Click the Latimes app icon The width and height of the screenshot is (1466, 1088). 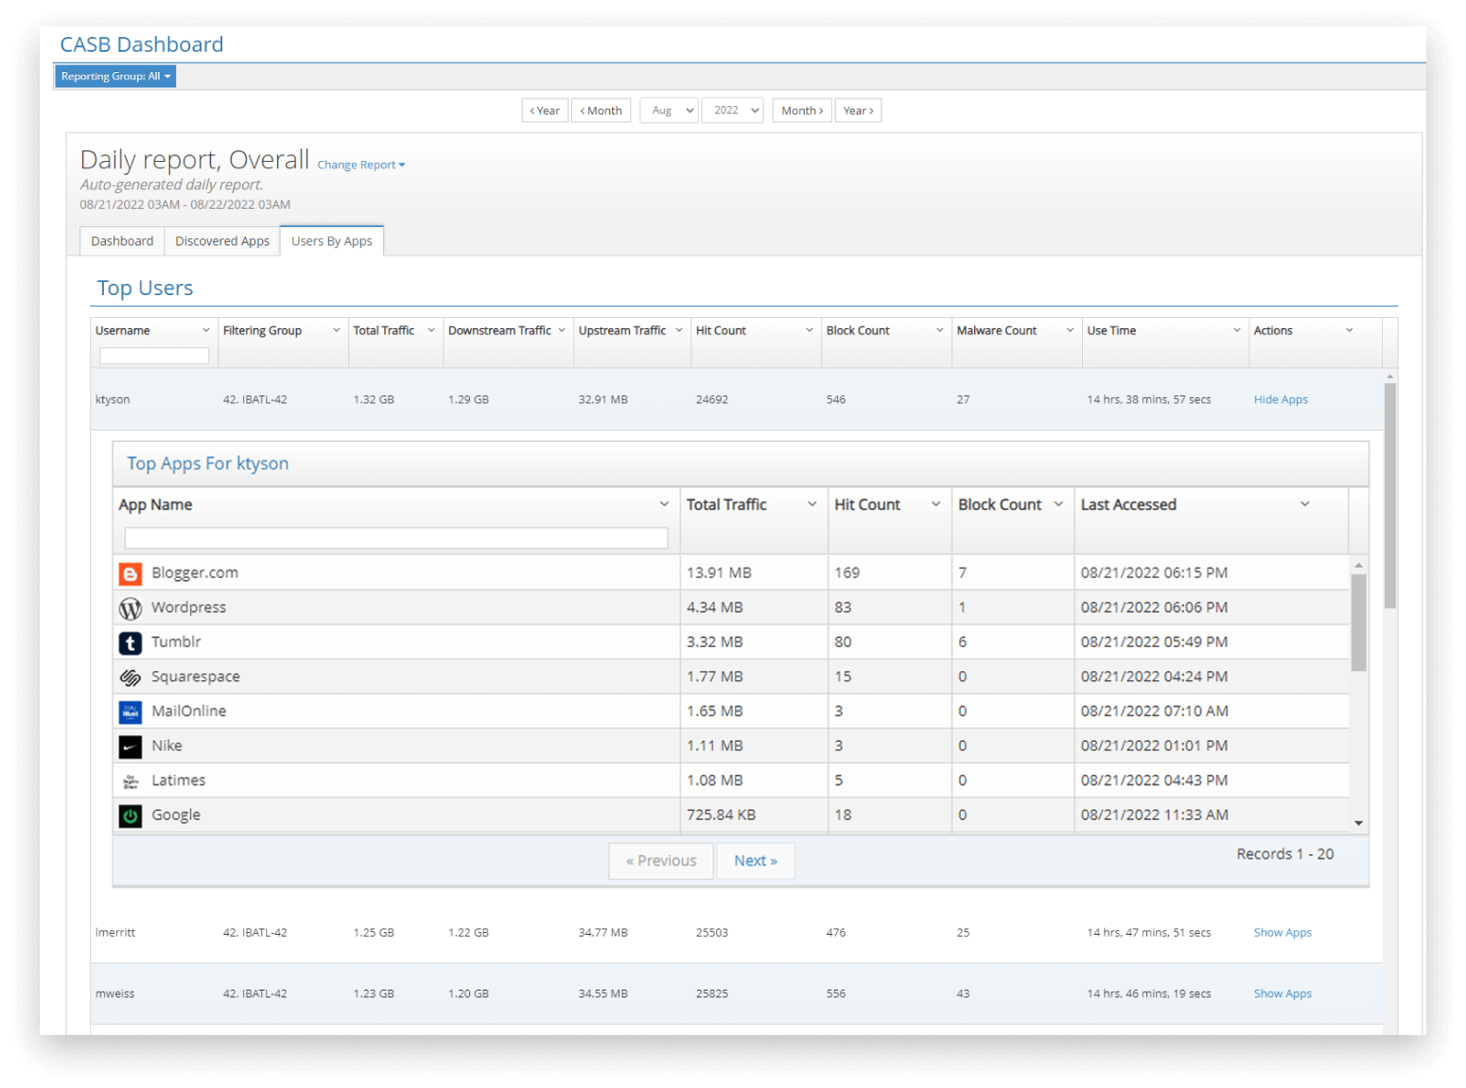[x=131, y=781]
